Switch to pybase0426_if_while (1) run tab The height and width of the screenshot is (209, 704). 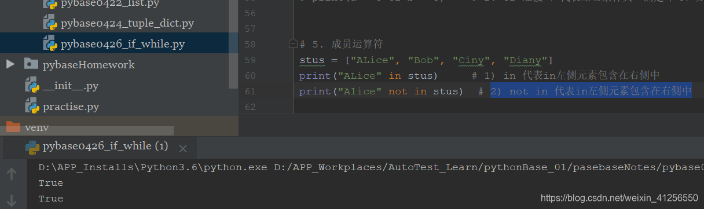pos(105,146)
